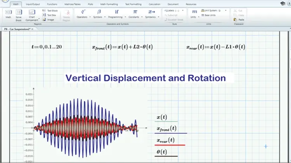The height and width of the screenshot is (163, 291).
Task: Click the Vertical Displacement and Rotation heading
Action: tap(145, 78)
